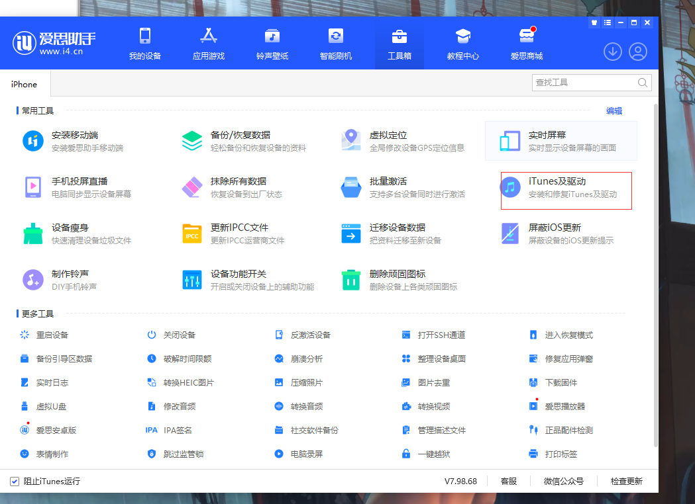Click 备份引导区数据 tool
This screenshot has width=695, height=504.
point(56,359)
